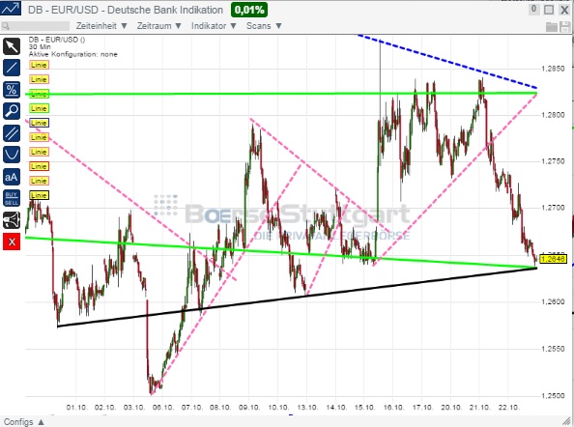This screenshot has width=574, height=427.
Task: Click the 22.10. date axis label
Action: [x=508, y=408]
